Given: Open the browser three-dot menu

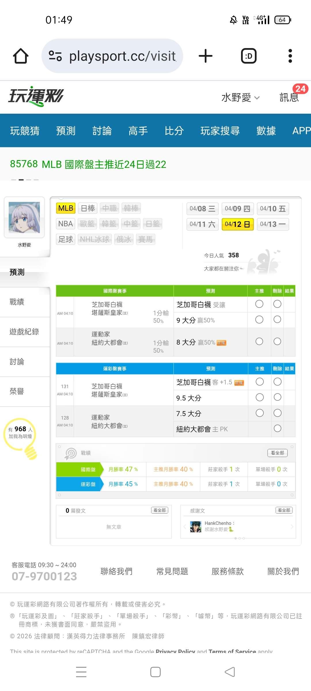Looking at the screenshot, I should pos(290,56).
